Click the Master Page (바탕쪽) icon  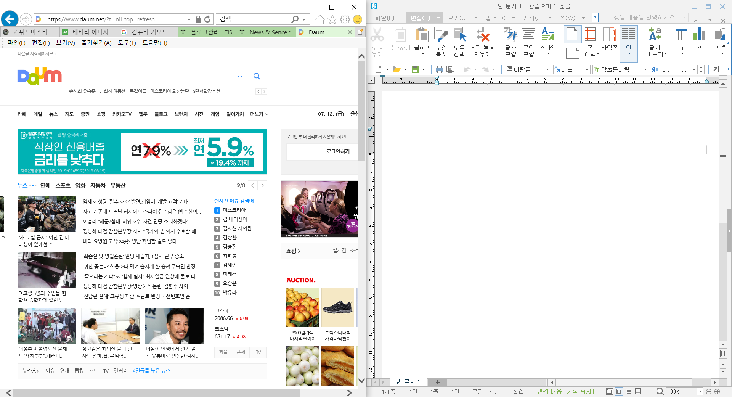[x=609, y=35]
